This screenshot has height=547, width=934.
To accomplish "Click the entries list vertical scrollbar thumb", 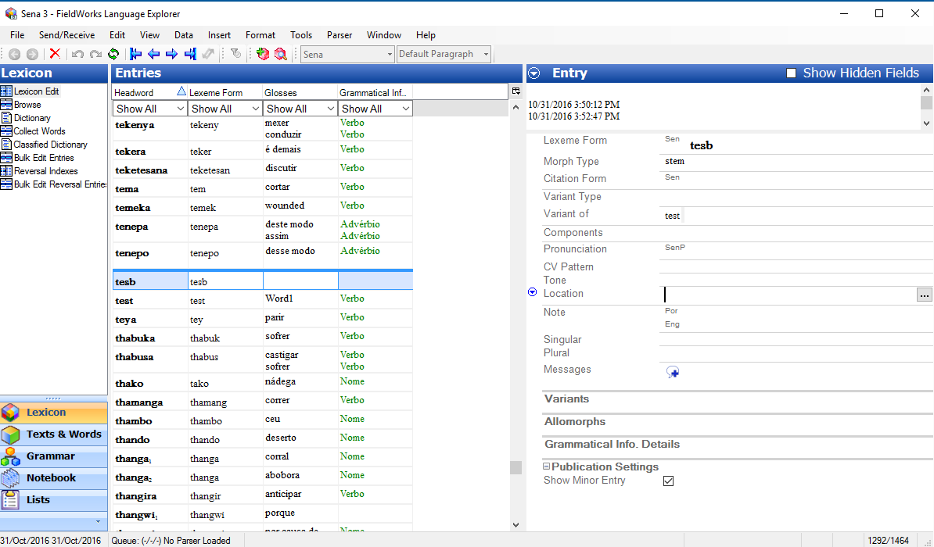I will 515,467.
